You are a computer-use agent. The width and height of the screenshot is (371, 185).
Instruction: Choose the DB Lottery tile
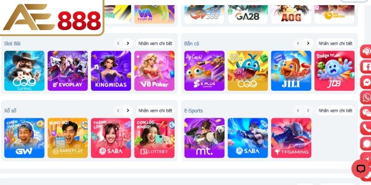click(154, 138)
